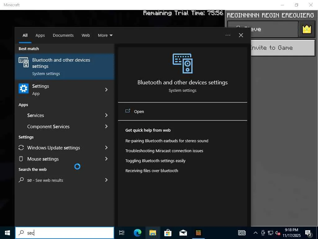Viewport: 318px width, 239px height.
Task: Switch to Minecraft on the taskbar
Action: pyautogui.click(x=198, y=233)
